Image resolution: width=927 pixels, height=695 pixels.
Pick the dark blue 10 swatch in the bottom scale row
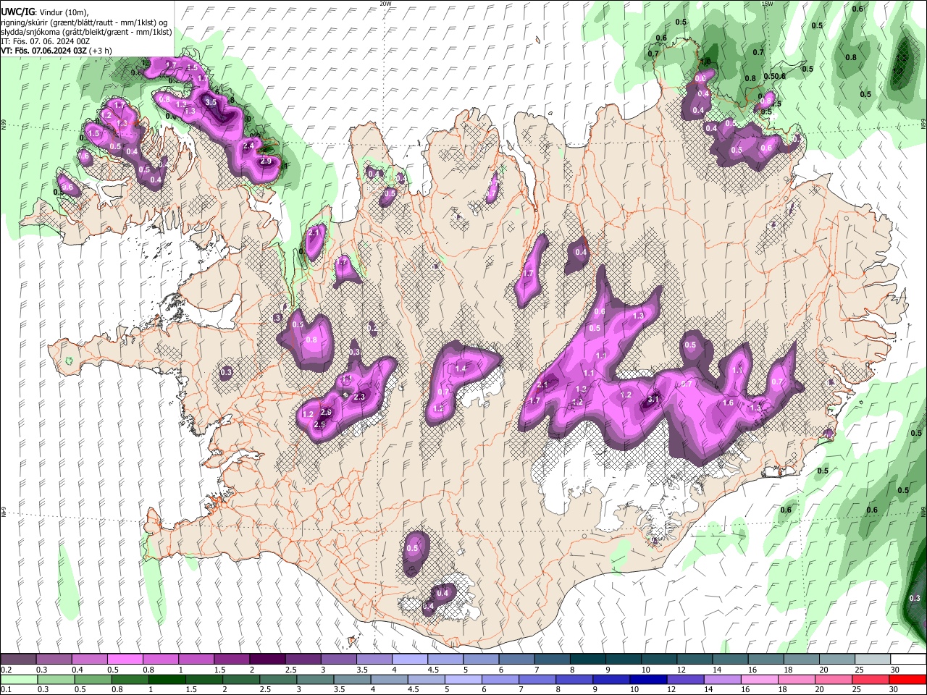pyautogui.click(x=647, y=680)
